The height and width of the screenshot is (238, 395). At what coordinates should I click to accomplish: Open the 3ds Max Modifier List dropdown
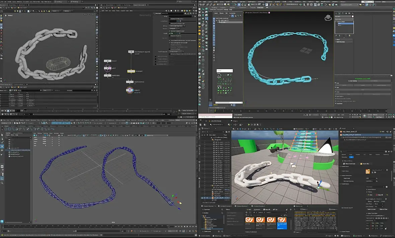(344, 20)
